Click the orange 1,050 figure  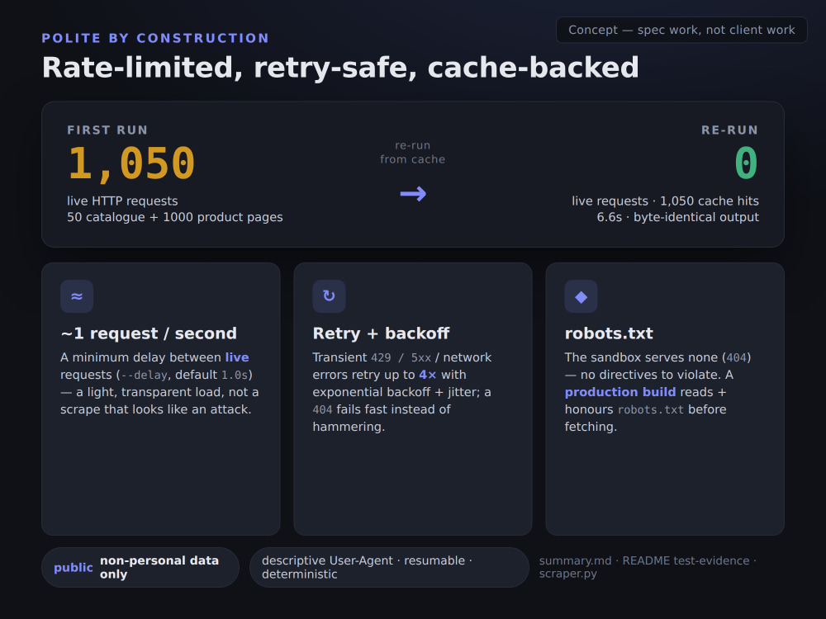(131, 163)
